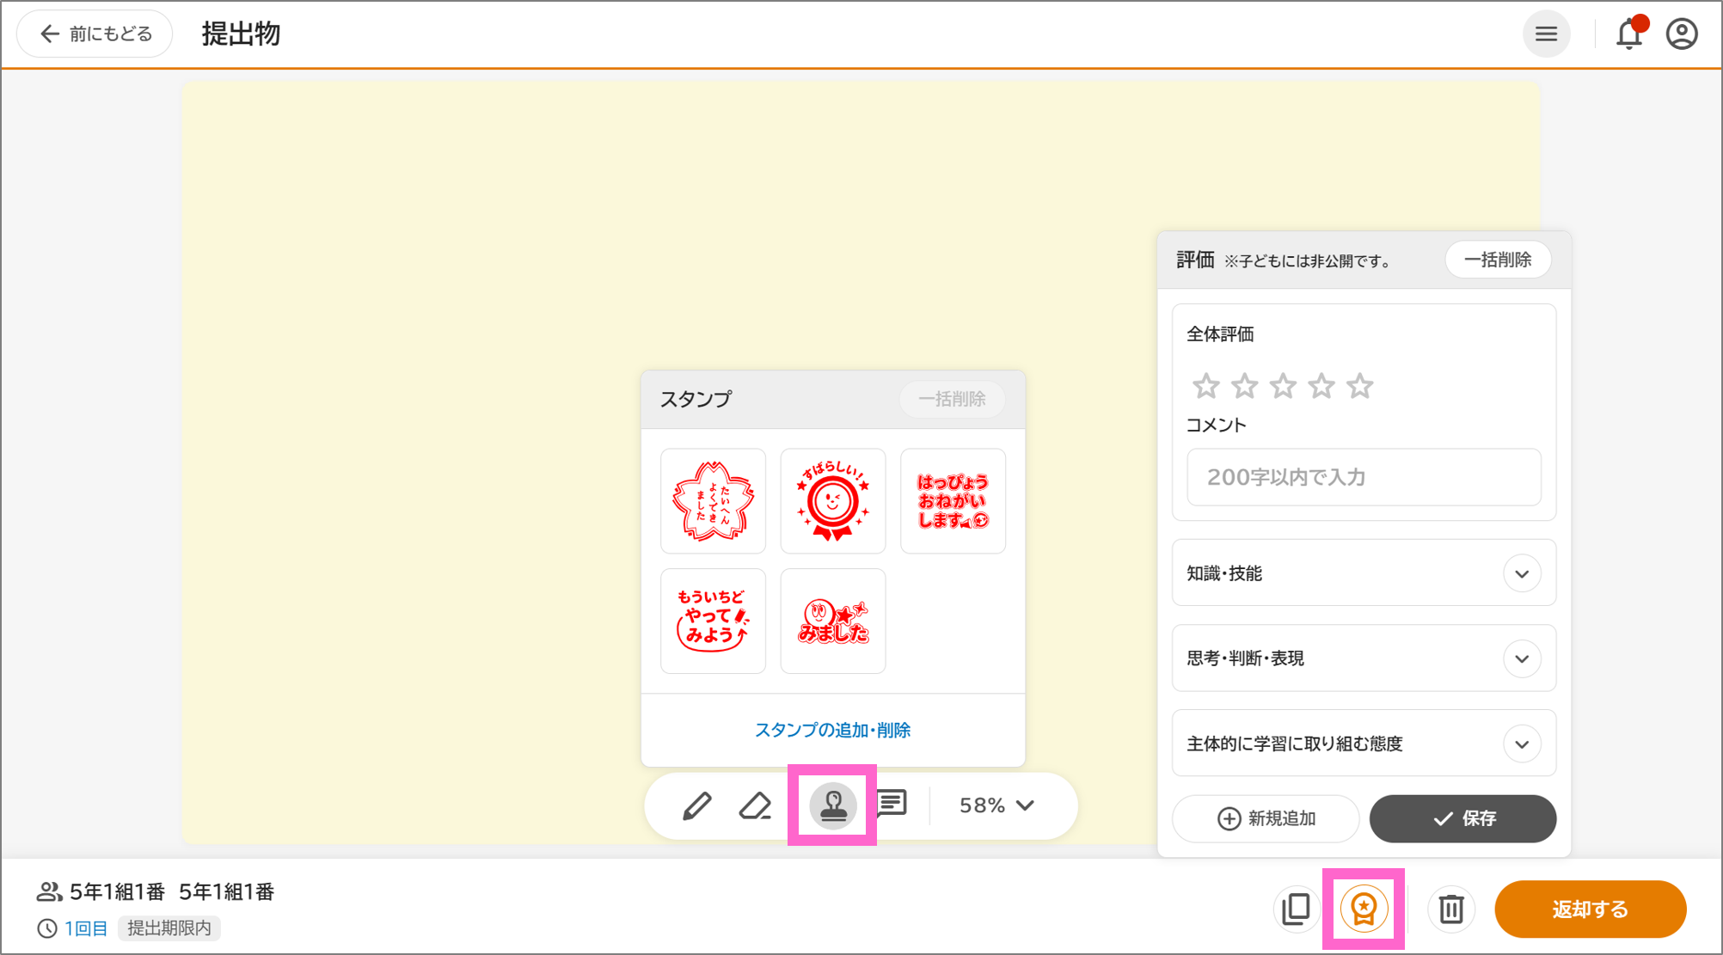Open the 58% zoom level dropdown
Screen dimensions: 1723x955
(x=995, y=805)
